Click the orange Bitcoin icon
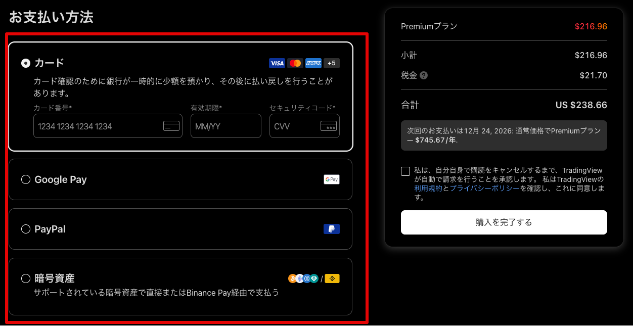This screenshot has height=326, width=633. (x=292, y=278)
